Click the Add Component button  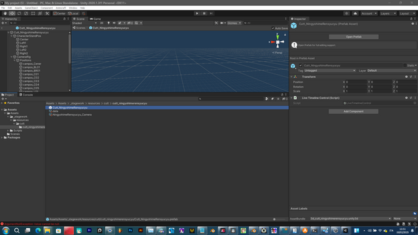pos(353,112)
